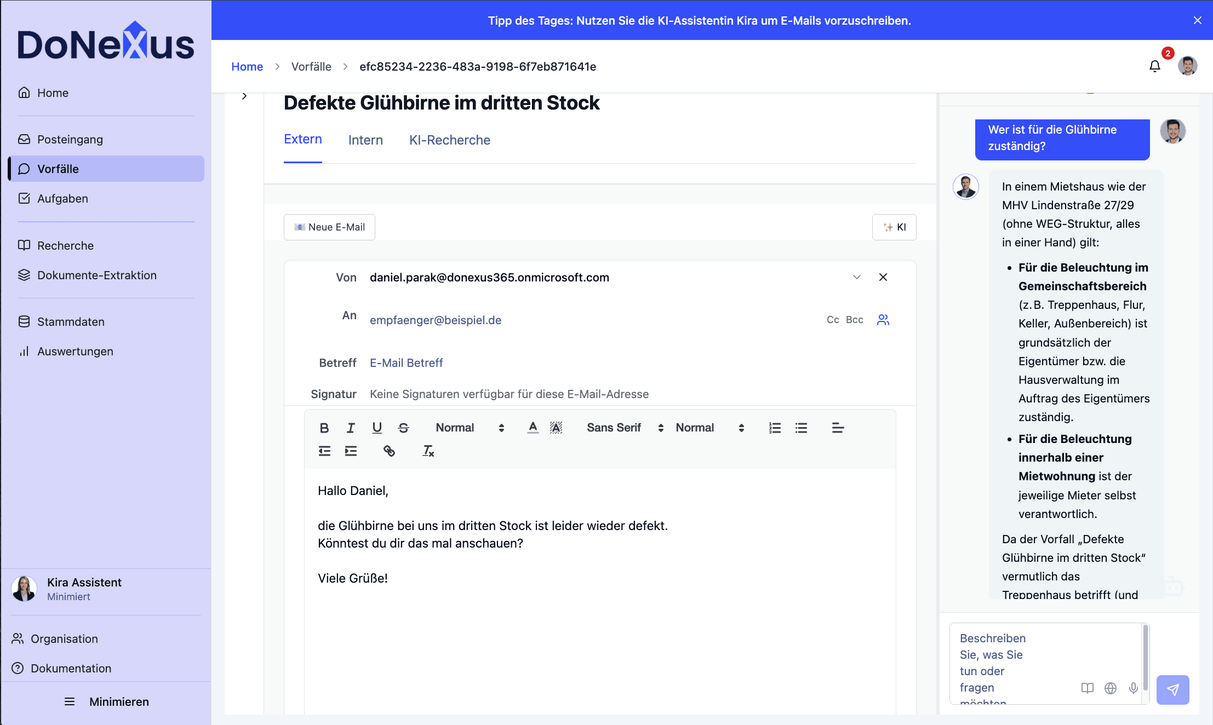Click the Neue E-Mail button
The image size is (1213, 725).
[329, 227]
